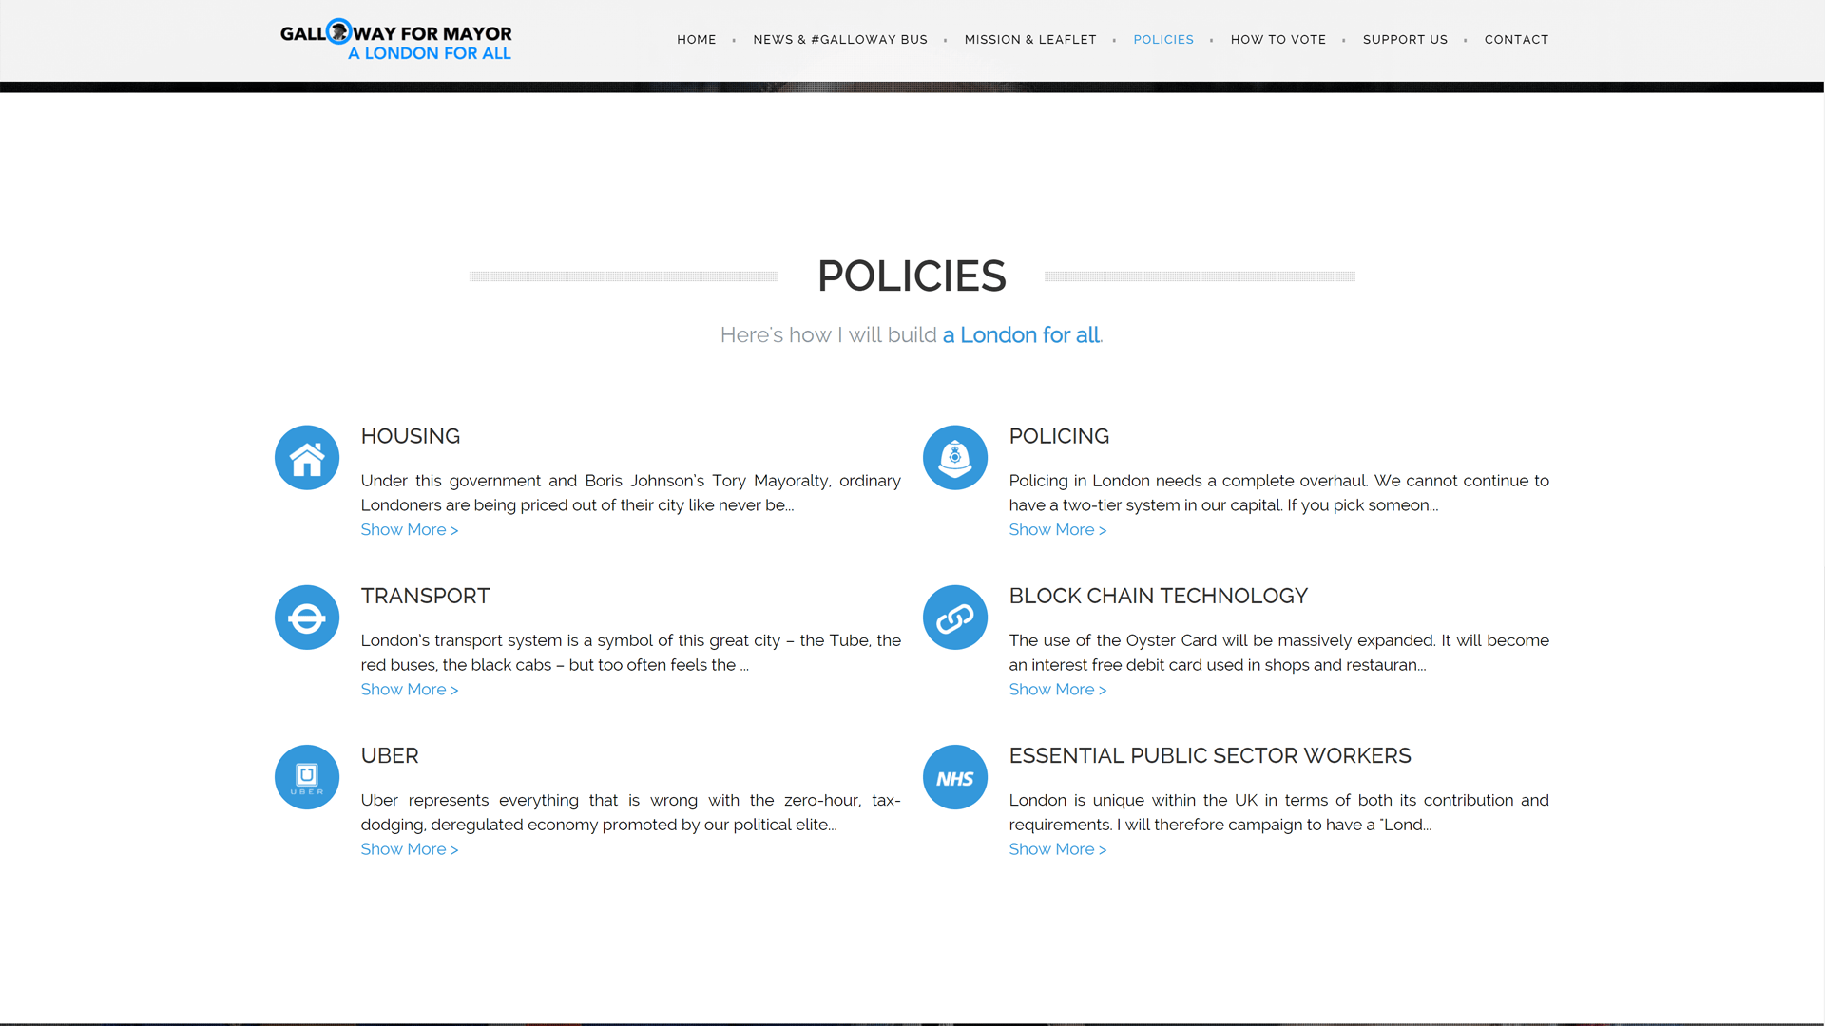The width and height of the screenshot is (1825, 1026).
Task: Click the Galloway for Mayor logo
Action: pyautogui.click(x=396, y=40)
